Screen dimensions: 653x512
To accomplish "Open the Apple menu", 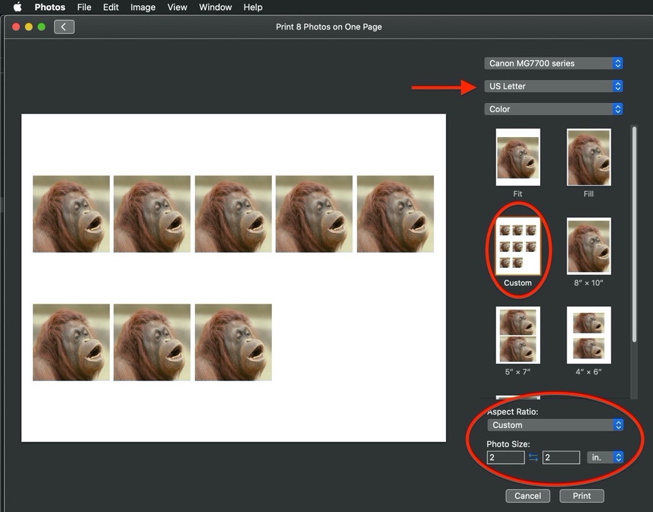I will pyautogui.click(x=18, y=7).
